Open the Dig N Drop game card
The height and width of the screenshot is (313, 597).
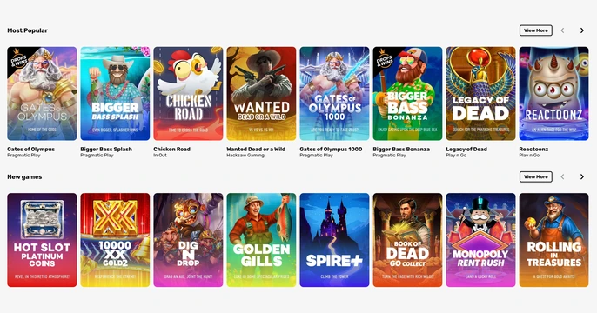click(x=188, y=240)
